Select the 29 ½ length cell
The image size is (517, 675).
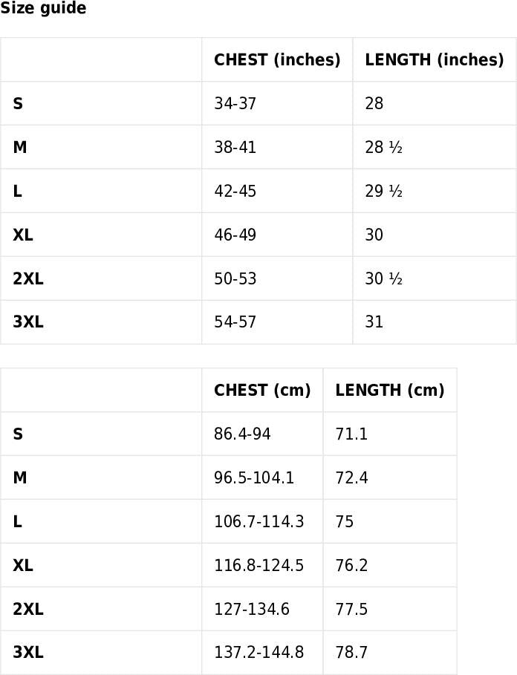pyautogui.click(x=383, y=192)
